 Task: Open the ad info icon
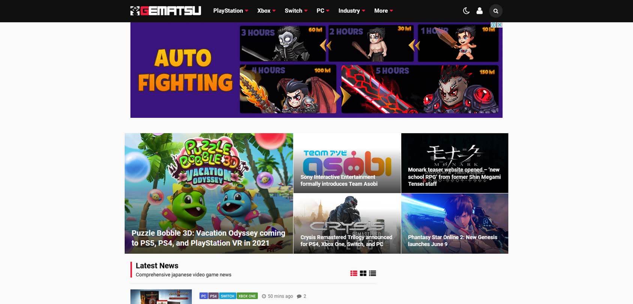[494, 25]
